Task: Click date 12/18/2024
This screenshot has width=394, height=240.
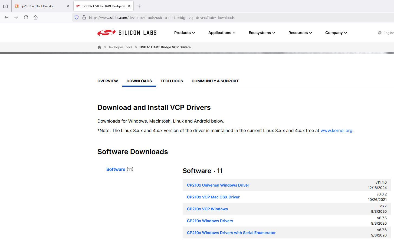Action: click(377, 188)
